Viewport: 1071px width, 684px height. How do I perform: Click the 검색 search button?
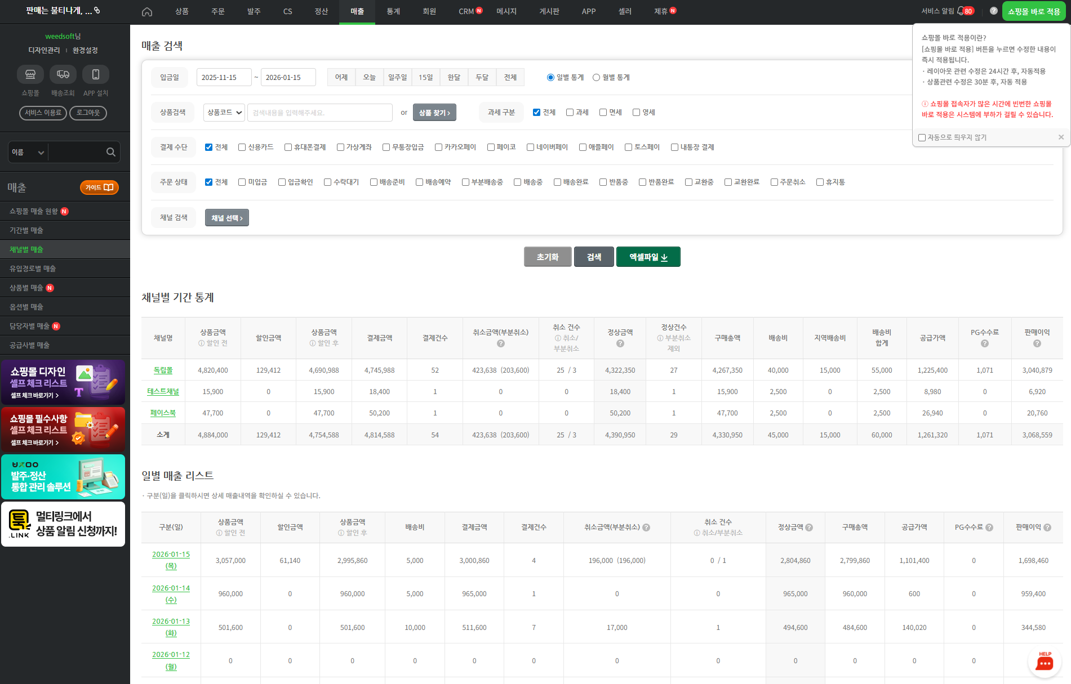(594, 257)
